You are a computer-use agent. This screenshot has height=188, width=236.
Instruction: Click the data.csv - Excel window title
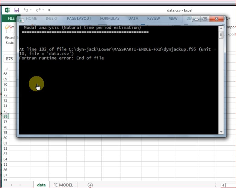coord(180,10)
